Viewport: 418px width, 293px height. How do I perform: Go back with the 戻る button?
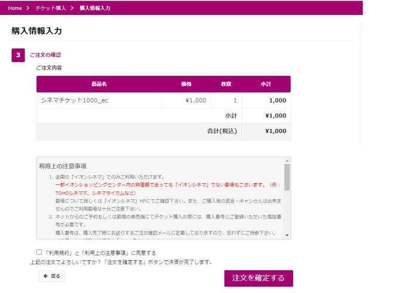coord(51,276)
